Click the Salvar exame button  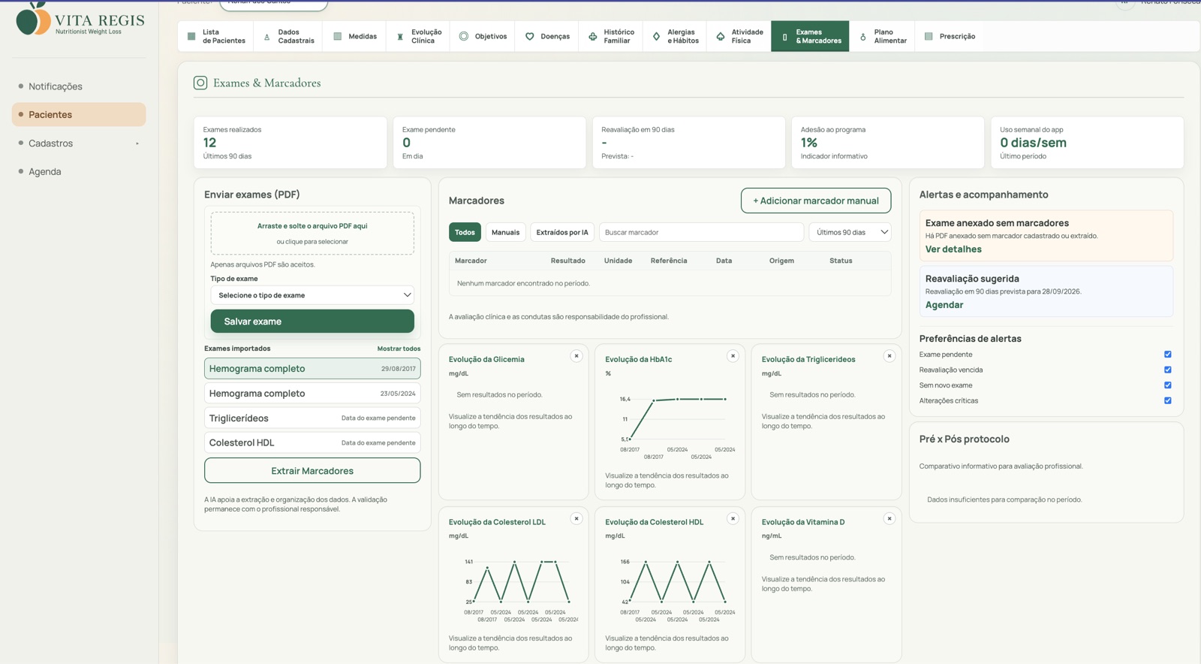coord(312,321)
